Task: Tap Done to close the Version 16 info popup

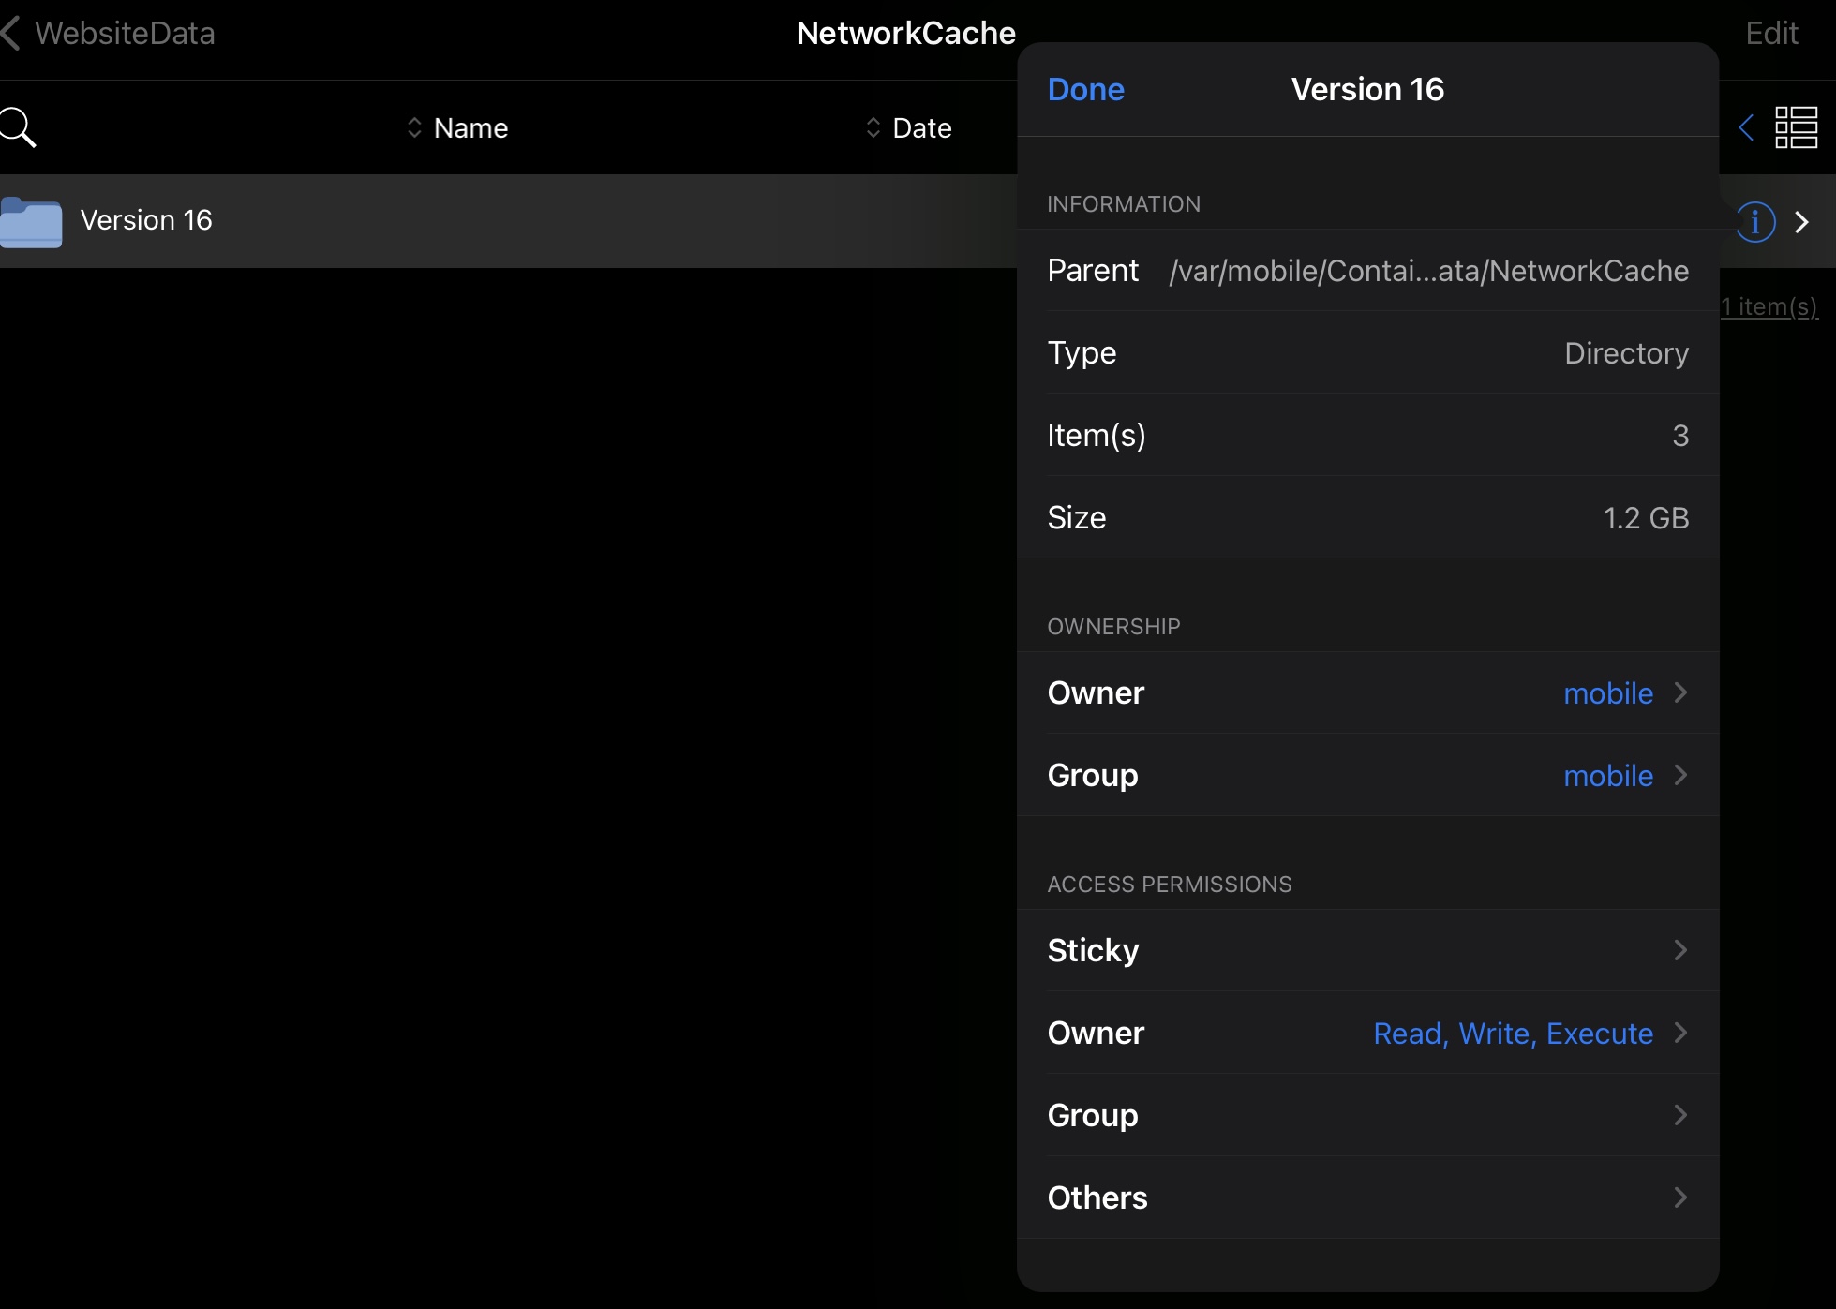Action: (1085, 89)
